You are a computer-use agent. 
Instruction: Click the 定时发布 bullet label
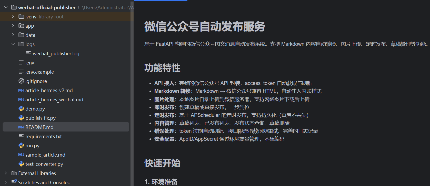coord(164,115)
